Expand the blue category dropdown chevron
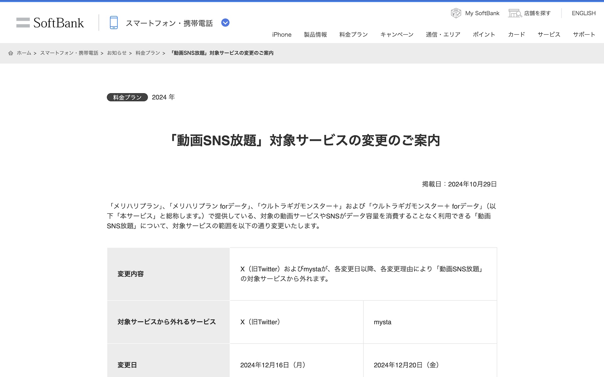The height and width of the screenshot is (377, 604). (x=225, y=23)
